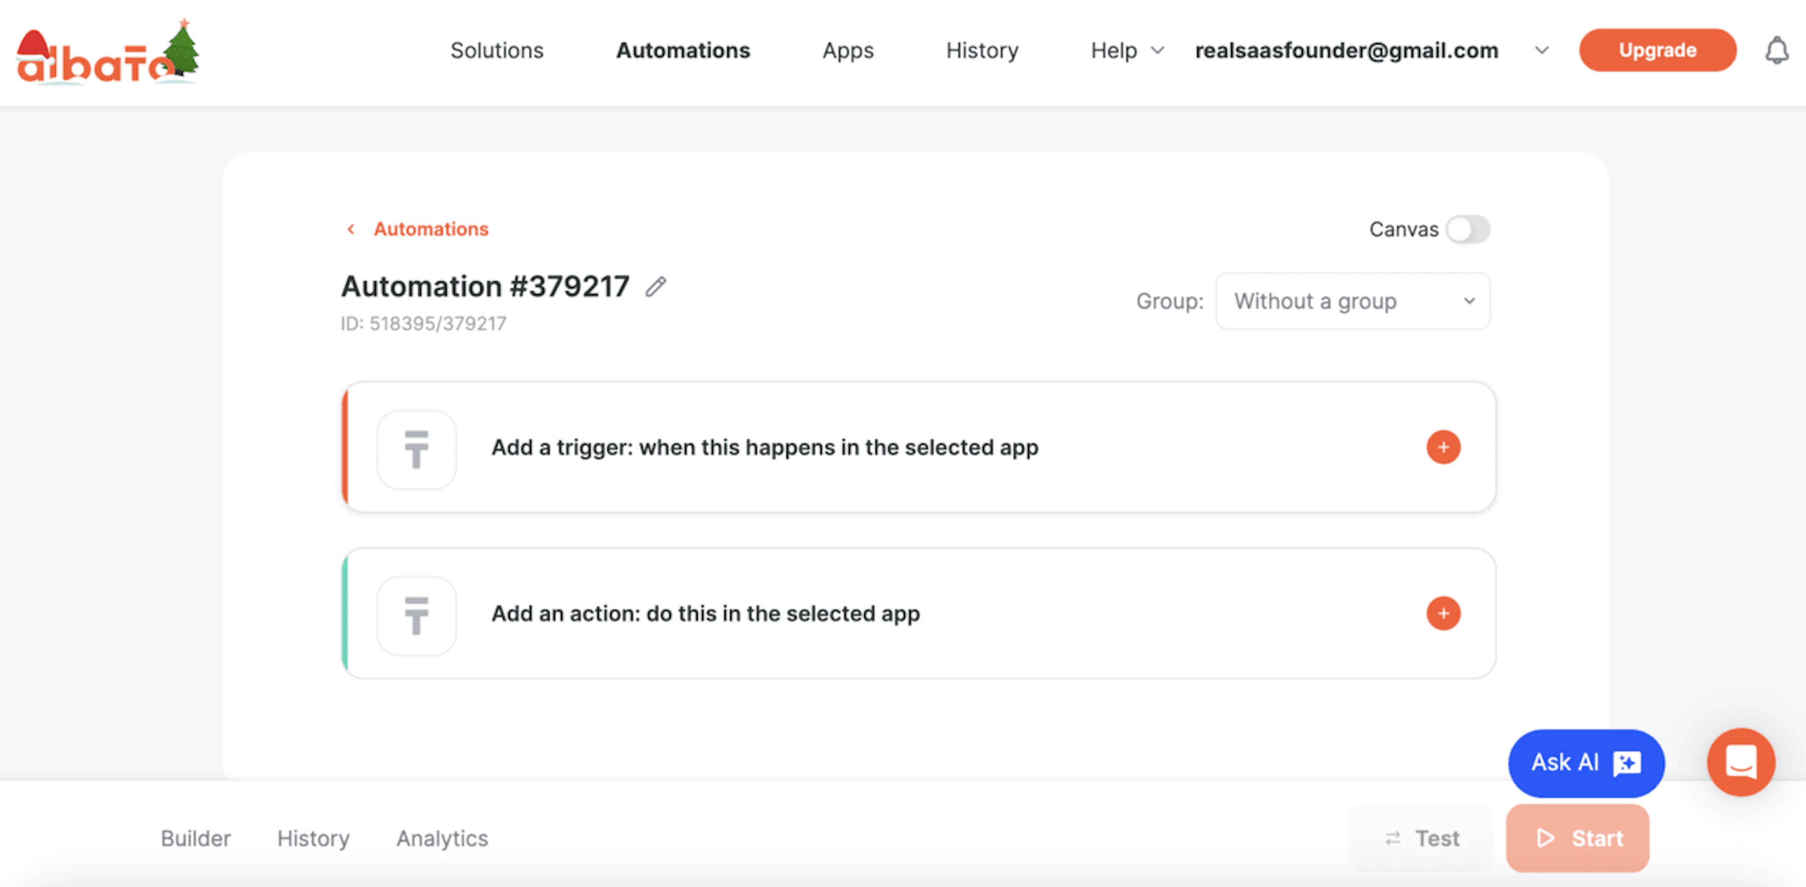
Task: Click the pencil icon to rename automation
Action: 656,287
